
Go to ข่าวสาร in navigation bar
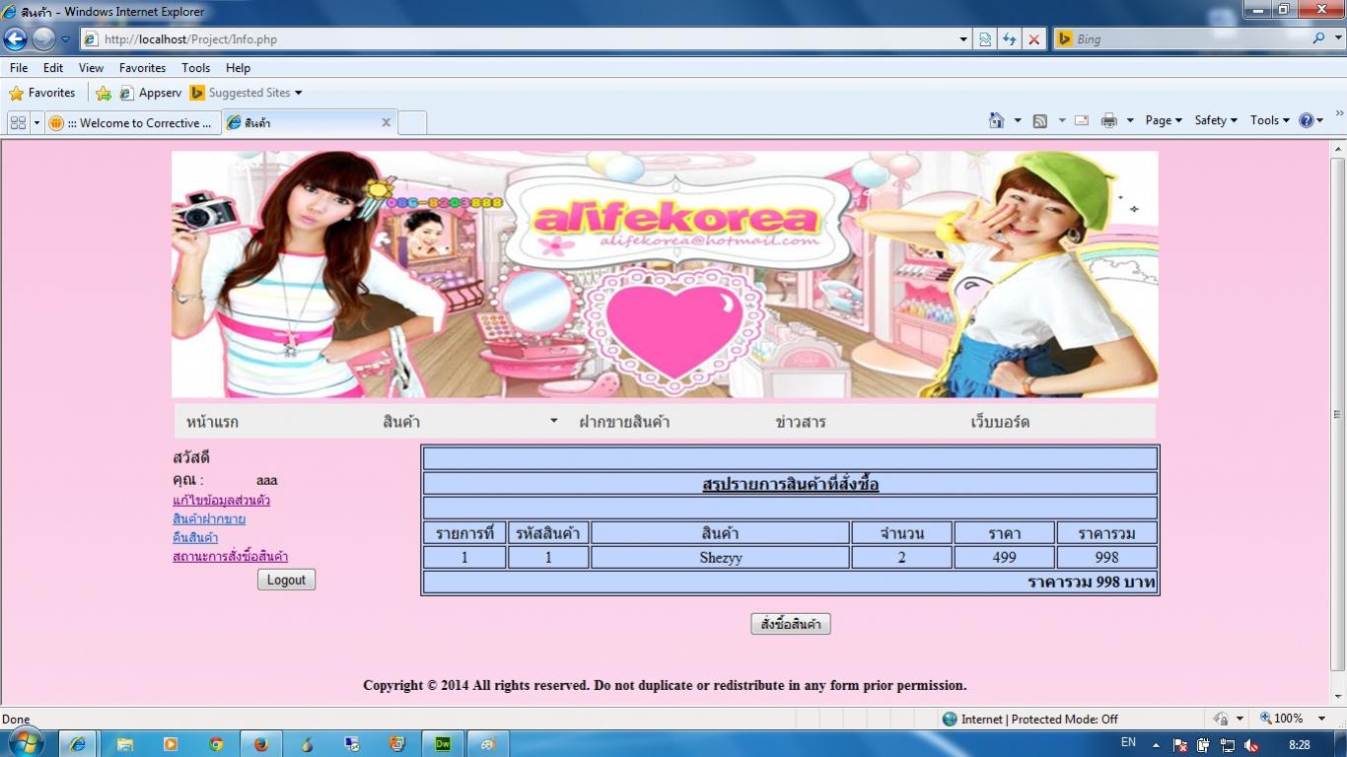(x=801, y=422)
